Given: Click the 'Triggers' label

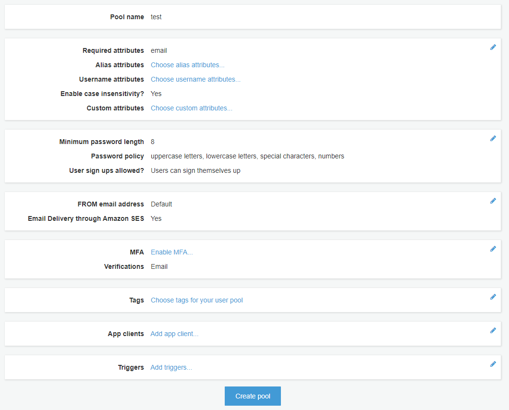Looking at the screenshot, I should click(131, 367).
